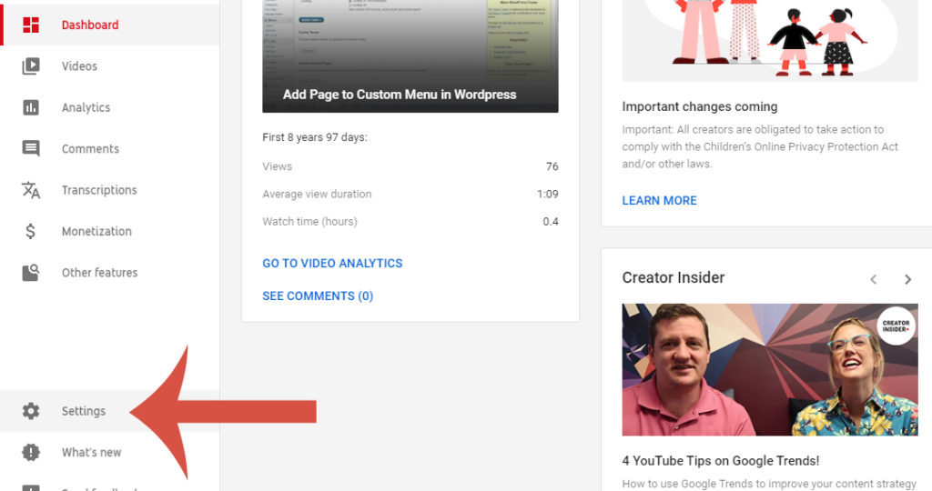The height and width of the screenshot is (491, 932).
Task: Select Monetization in the sidebar
Action: click(109, 231)
